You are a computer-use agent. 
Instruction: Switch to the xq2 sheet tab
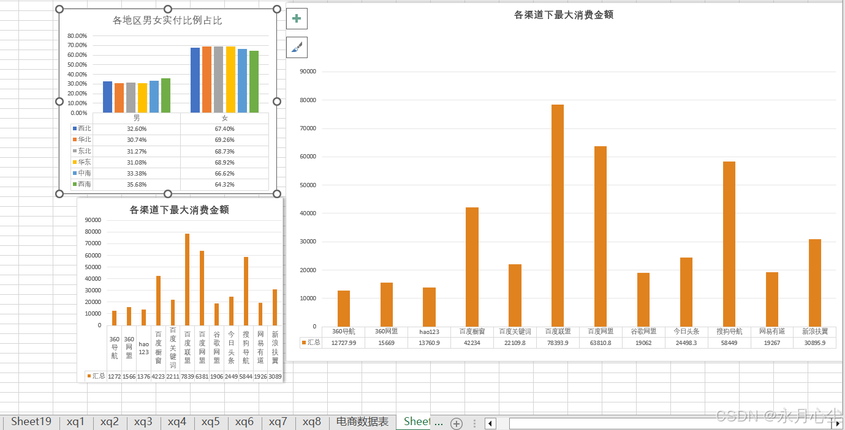pos(110,421)
